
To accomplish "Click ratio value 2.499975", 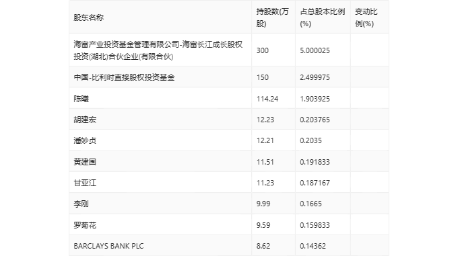I will [315, 77].
